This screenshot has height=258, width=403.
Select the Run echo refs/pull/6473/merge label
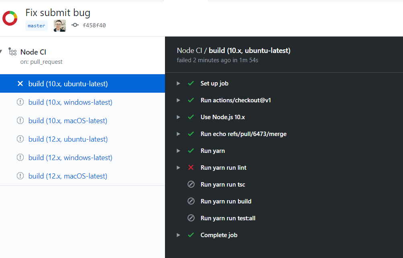click(243, 134)
